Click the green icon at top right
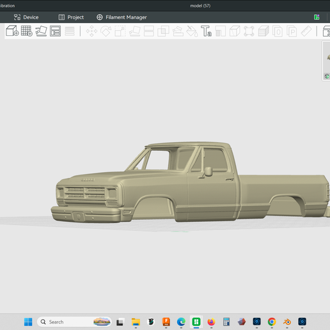The width and height of the screenshot is (330, 330). (x=317, y=17)
